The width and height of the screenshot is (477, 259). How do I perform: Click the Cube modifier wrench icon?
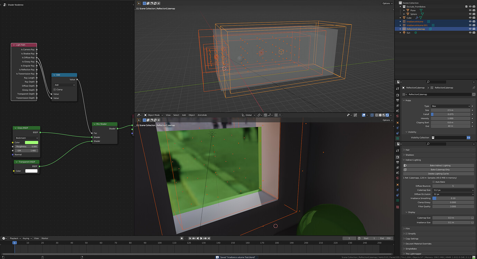click(x=417, y=18)
